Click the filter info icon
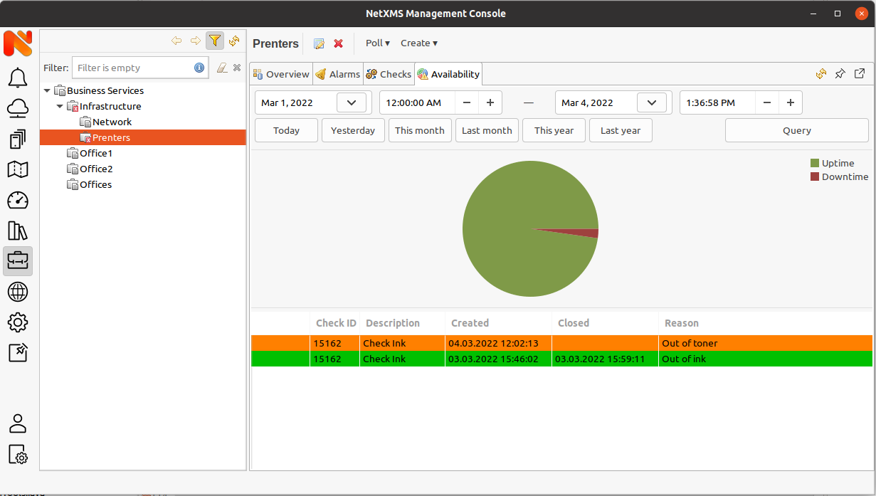 point(199,68)
